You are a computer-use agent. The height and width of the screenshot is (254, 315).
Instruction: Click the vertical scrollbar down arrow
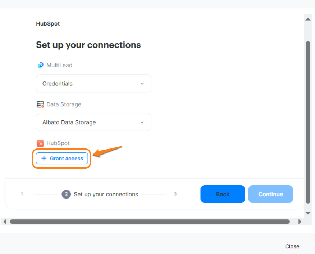(308, 213)
